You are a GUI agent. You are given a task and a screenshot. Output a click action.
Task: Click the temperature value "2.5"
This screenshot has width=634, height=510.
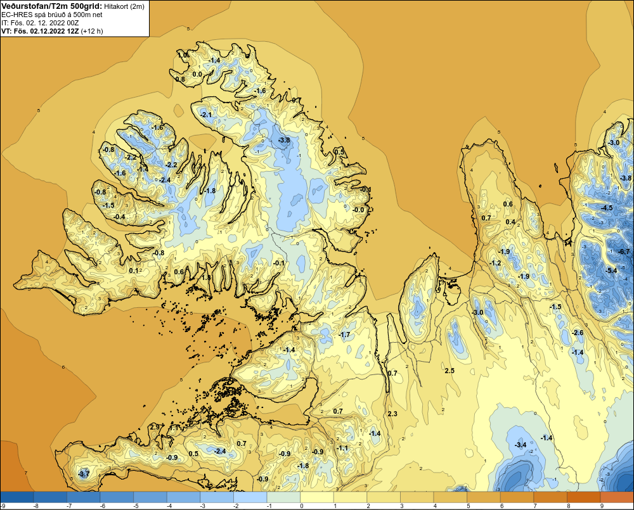click(x=450, y=371)
